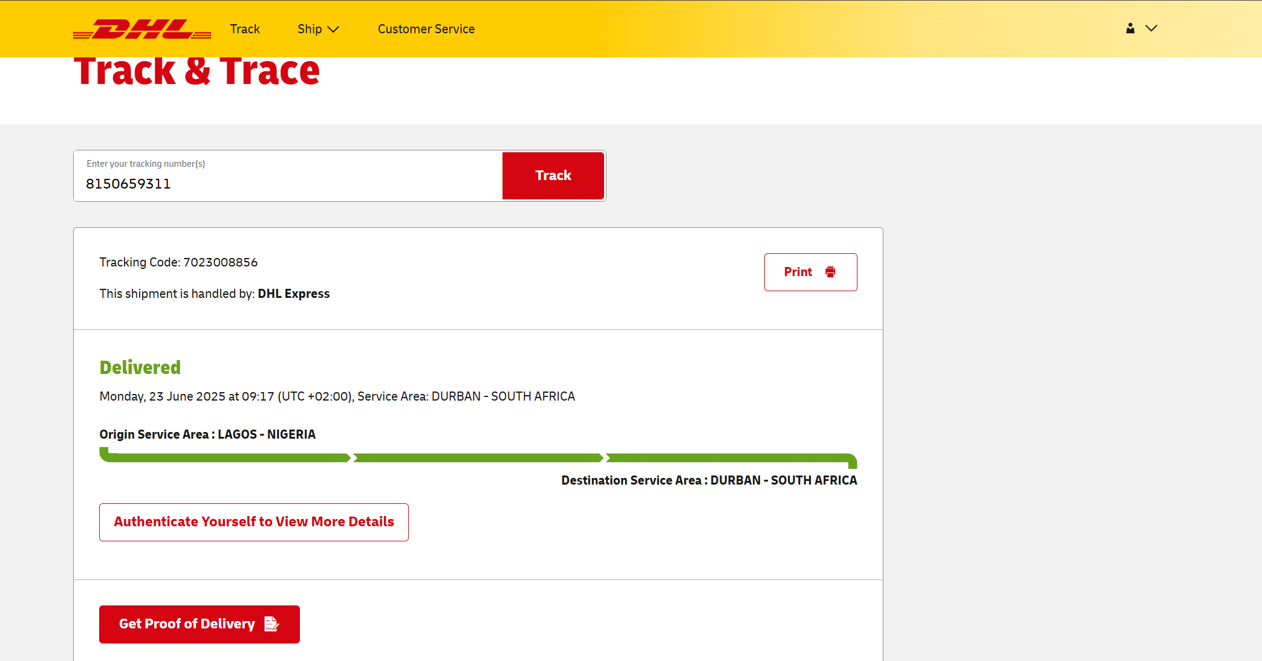Click the progress bar middle segment
Image resolution: width=1262 pixels, height=661 pixels.
coord(478,458)
